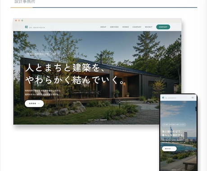Click the translucent tag badge above desktop headline
The height and width of the screenshot is (171, 207).
click(41, 54)
